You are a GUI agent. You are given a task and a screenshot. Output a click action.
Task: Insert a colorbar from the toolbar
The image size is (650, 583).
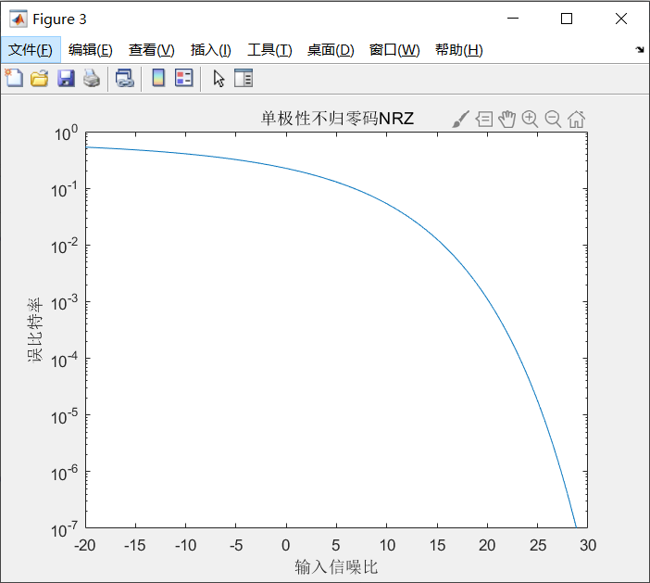158,78
